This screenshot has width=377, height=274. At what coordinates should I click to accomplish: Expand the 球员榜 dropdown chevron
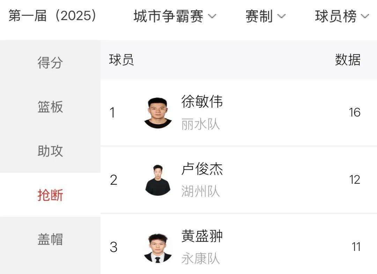click(365, 16)
